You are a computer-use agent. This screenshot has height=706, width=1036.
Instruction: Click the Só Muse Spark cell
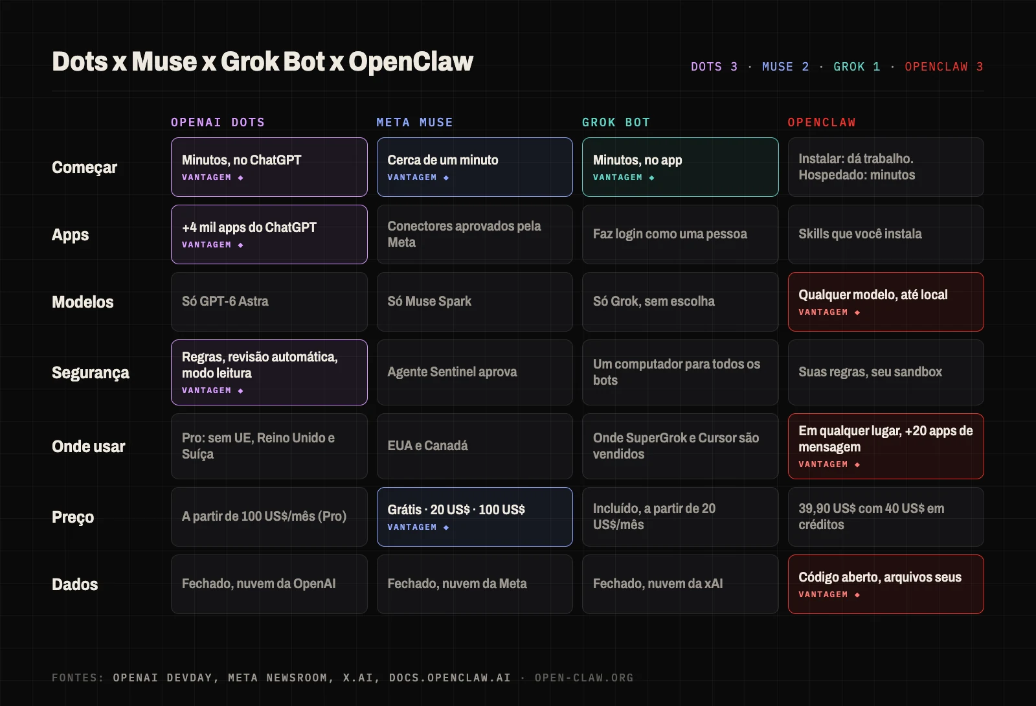[x=475, y=302]
